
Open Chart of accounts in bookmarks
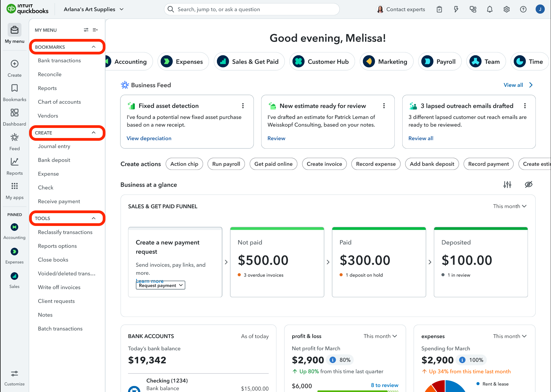coord(59,102)
